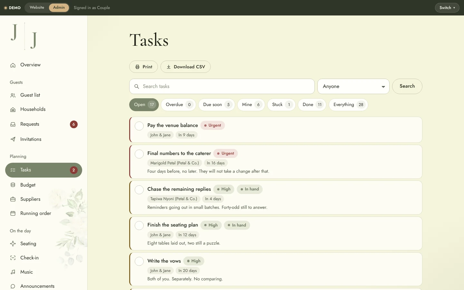Check off Final numbers to the caterer
Viewport: 464px width, 290px height.
tap(139, 154)
